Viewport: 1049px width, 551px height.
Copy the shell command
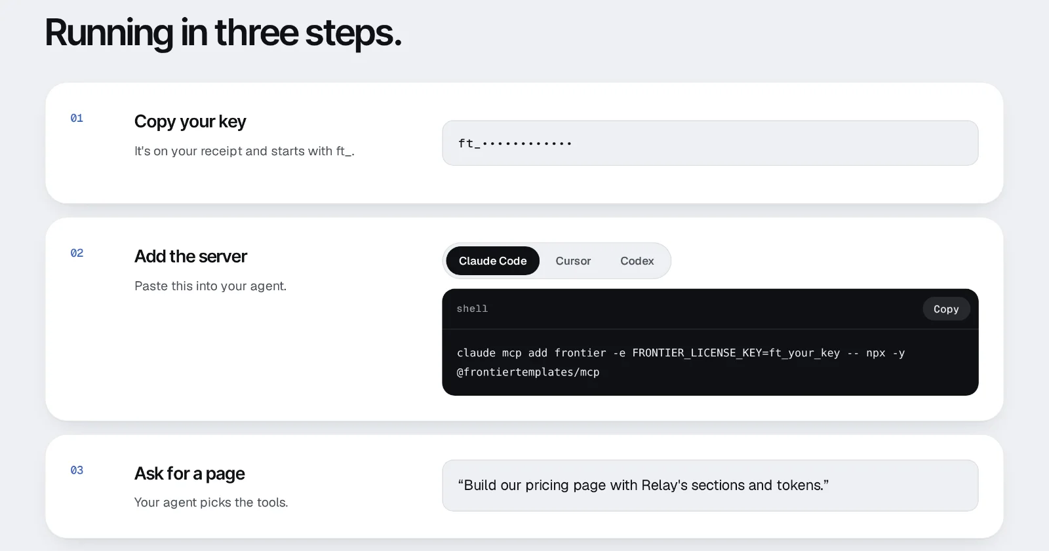946,309
